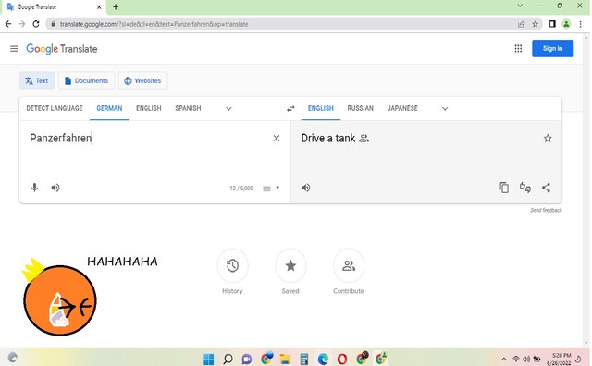This screenshot has height=366, width=592.
Task: Listen to the German source text
Action: click(x=55, y=188)
